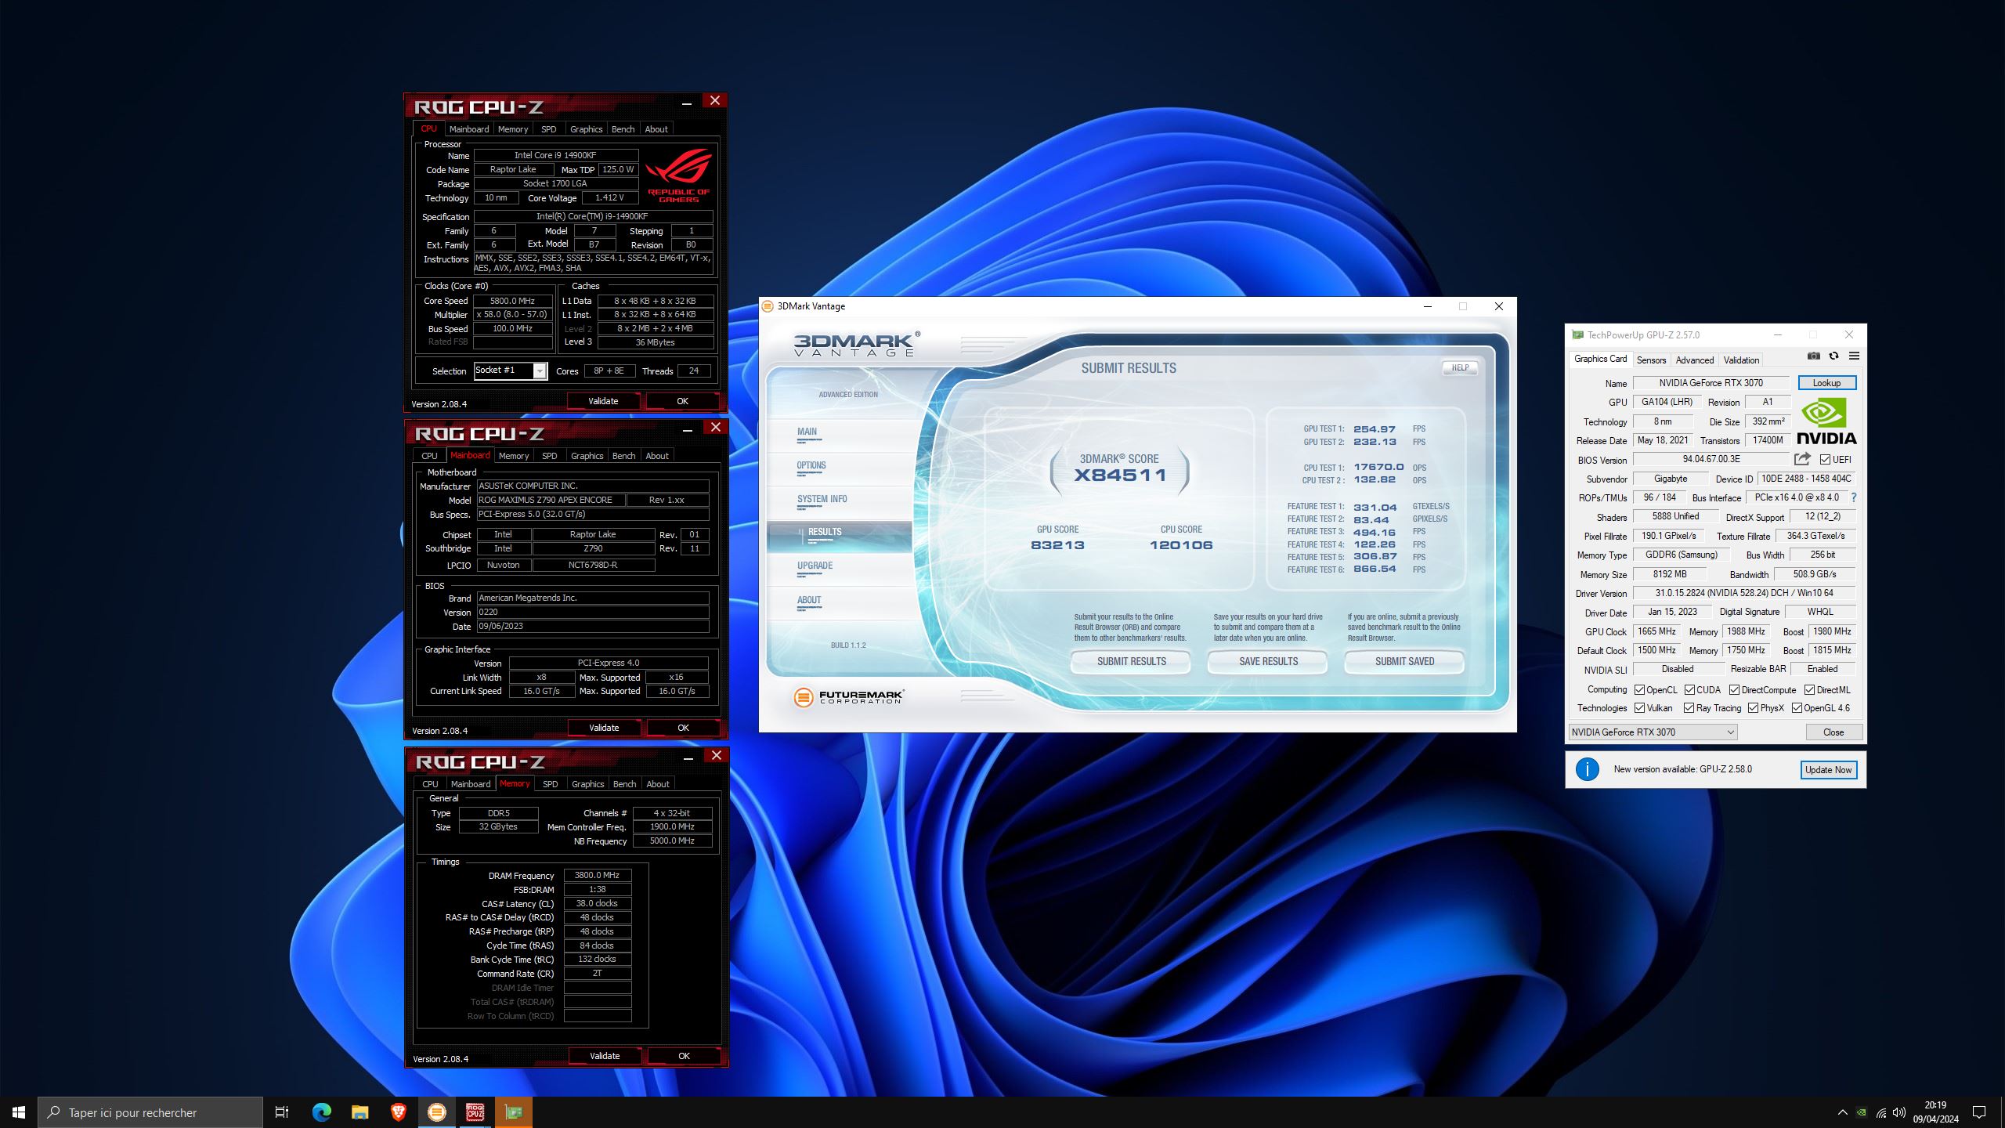
Task: Switch to Validation tab in GPU-Z
Action: click(1741, 360)
